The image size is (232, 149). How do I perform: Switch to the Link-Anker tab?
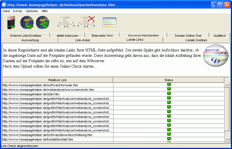[x=83, y=40]
